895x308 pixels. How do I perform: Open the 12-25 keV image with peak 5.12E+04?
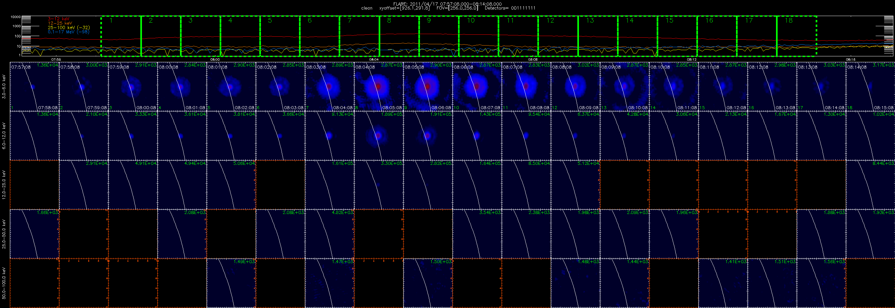pyautogui.click(x=575, y=185)
